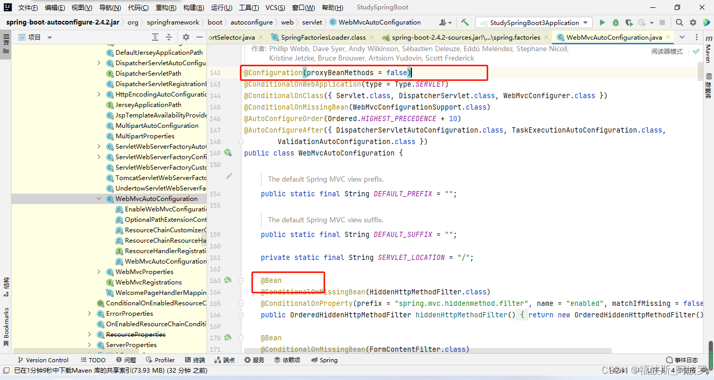Open the Spring tool window
Screen dimensions: 714x380
(x=324, y=360)
